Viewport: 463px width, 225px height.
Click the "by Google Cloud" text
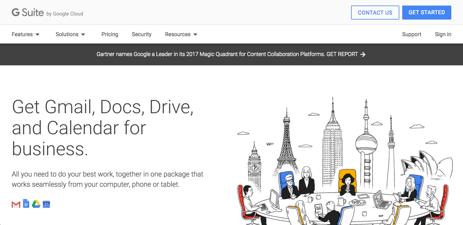[65, 14]
